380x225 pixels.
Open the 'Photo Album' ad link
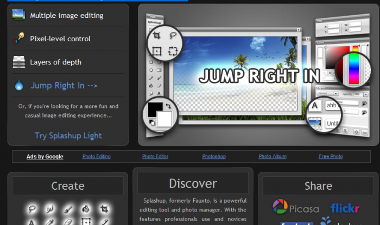[273, 157]
